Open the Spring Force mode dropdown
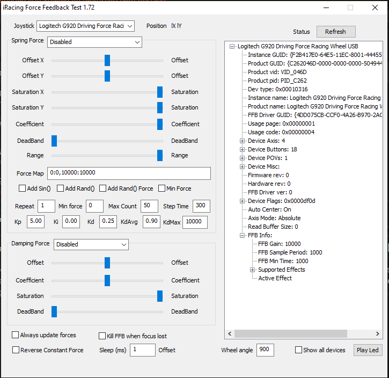The height and width of the screenshot is (378, 389). click(94, 42)
